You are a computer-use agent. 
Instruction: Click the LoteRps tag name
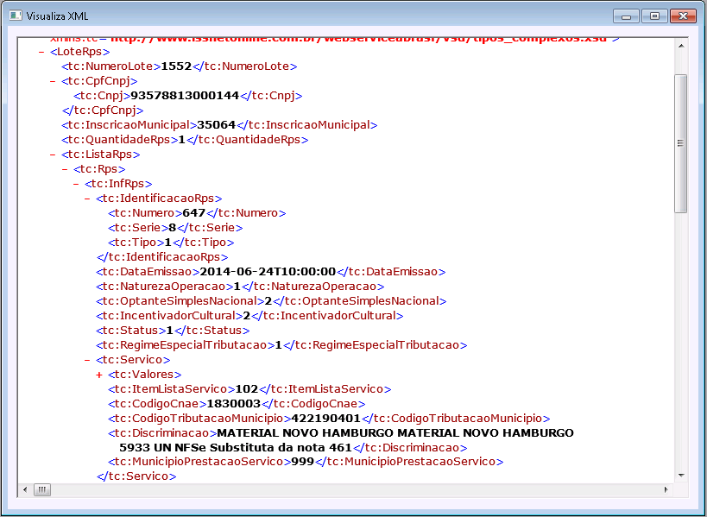point(79,52)
